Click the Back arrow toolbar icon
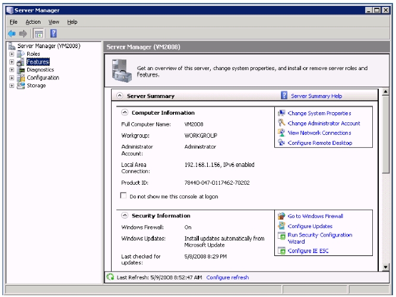 [x=12, y=33]
